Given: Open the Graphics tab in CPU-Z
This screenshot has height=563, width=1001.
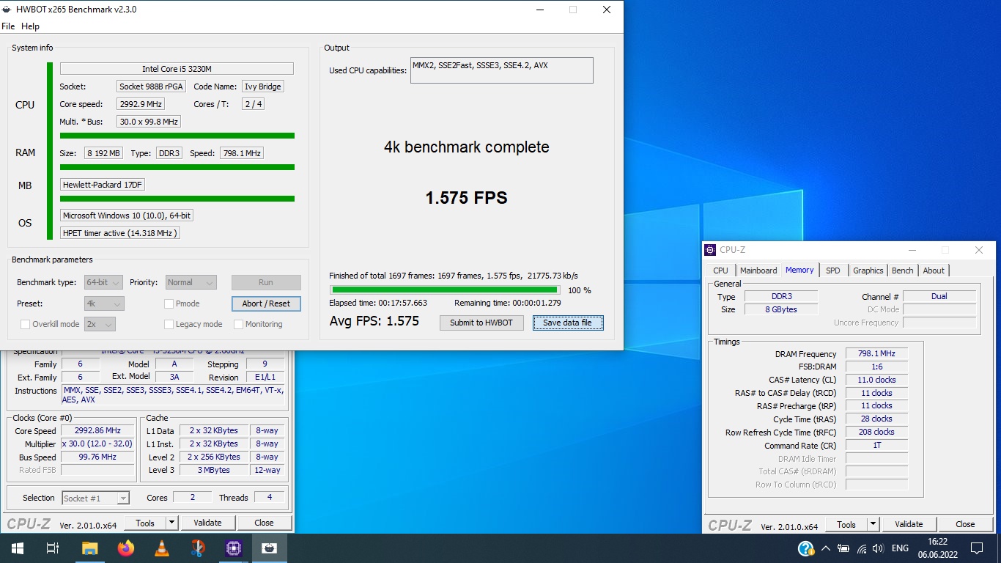Looking at the screenshot, I should (868, 271).
